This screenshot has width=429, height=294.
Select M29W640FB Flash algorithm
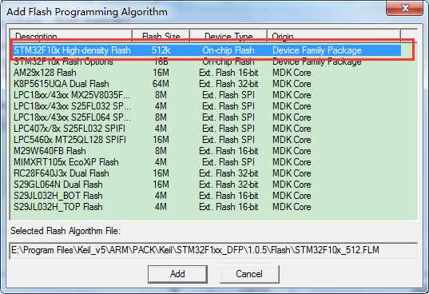(207, 151)
